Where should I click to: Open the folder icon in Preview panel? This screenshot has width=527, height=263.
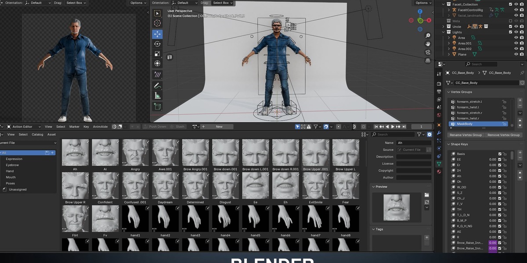(426, 195)
